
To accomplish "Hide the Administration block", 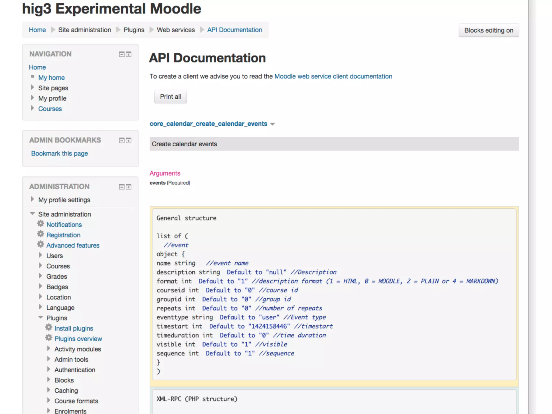I will click(122, 187).
